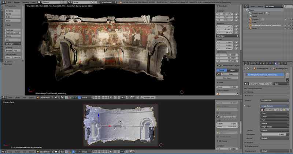Click the Flat shading button
The width and height of the screenshot is (293, 154).
pos(17,51)
